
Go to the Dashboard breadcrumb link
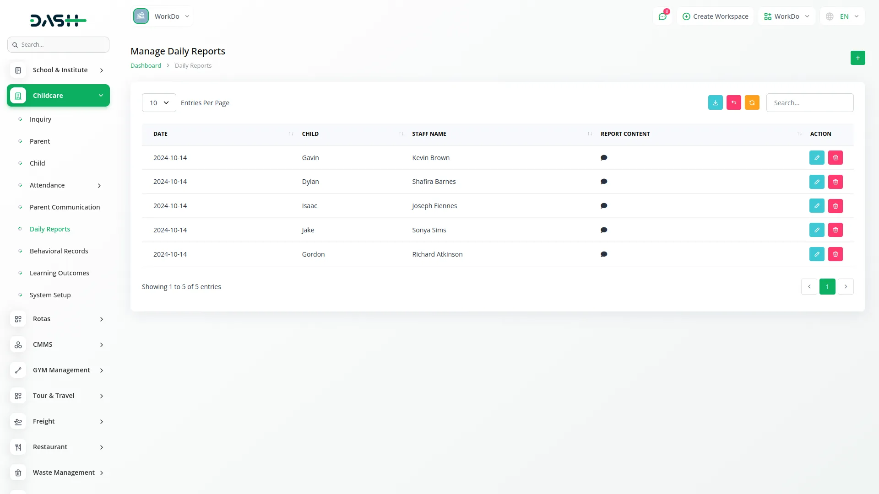(146, 66)
